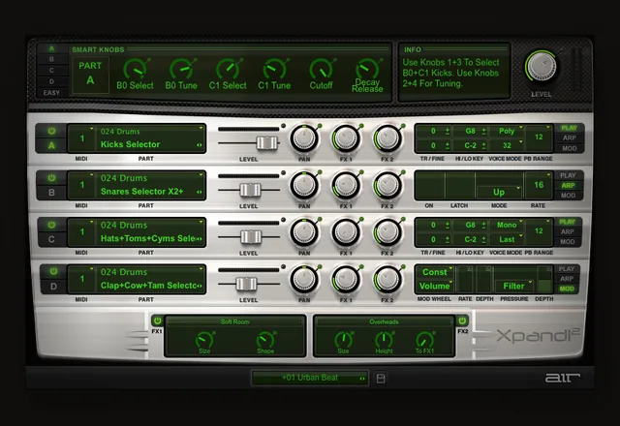Click the PAN knob of part D

[303, 279]
